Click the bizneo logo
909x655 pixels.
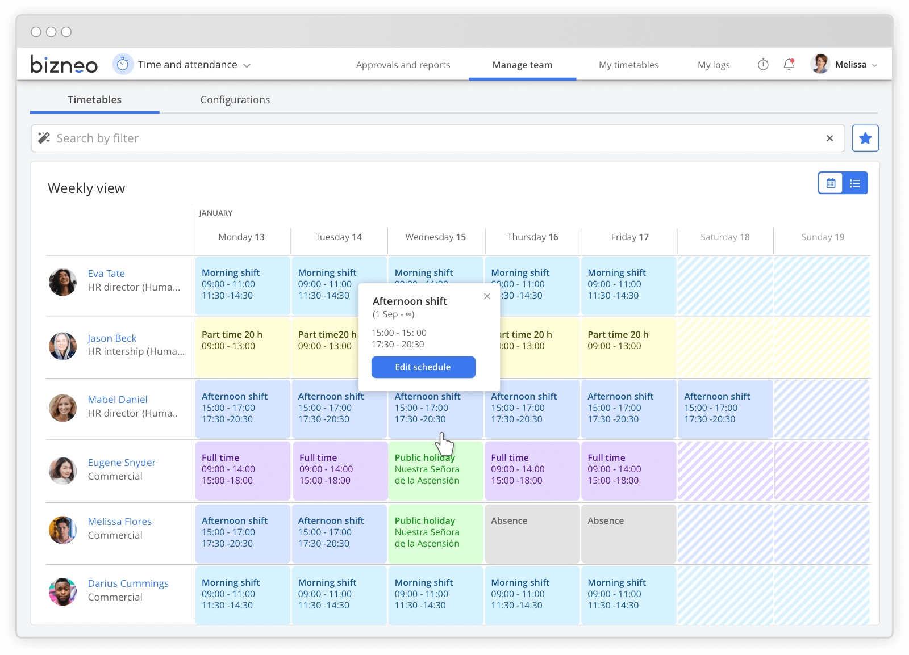coord(64,65)
